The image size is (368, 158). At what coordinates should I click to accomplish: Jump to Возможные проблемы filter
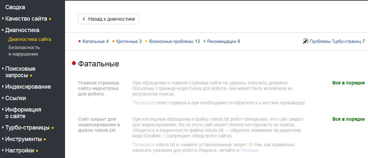coord(171,42)
